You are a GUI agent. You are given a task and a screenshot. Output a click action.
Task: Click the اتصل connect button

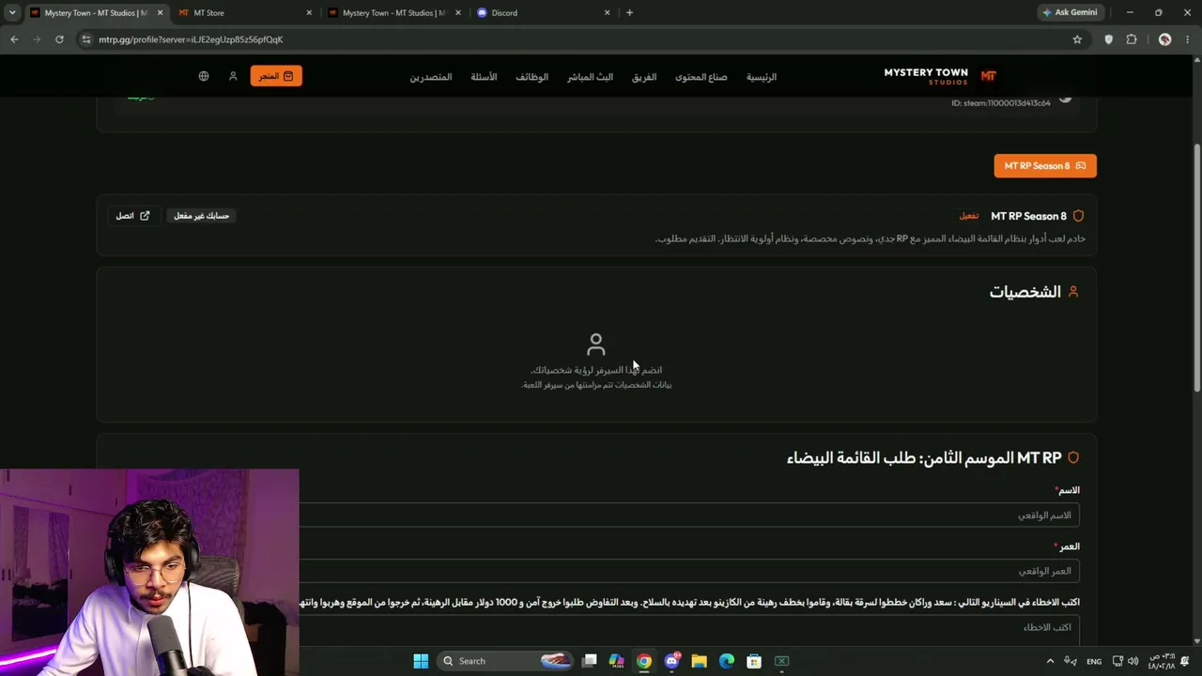pos(132,216)
